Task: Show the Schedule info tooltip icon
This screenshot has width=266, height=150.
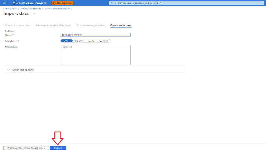Action: coord(18,41)
